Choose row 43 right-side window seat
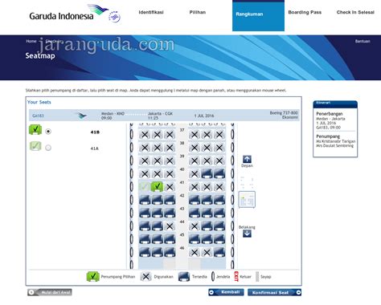Screen dimensions: 381x305 219,213
